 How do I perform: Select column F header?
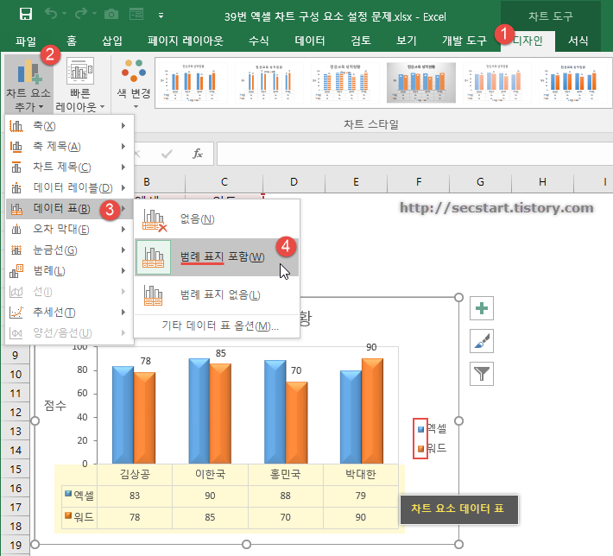tap(419, 182)
